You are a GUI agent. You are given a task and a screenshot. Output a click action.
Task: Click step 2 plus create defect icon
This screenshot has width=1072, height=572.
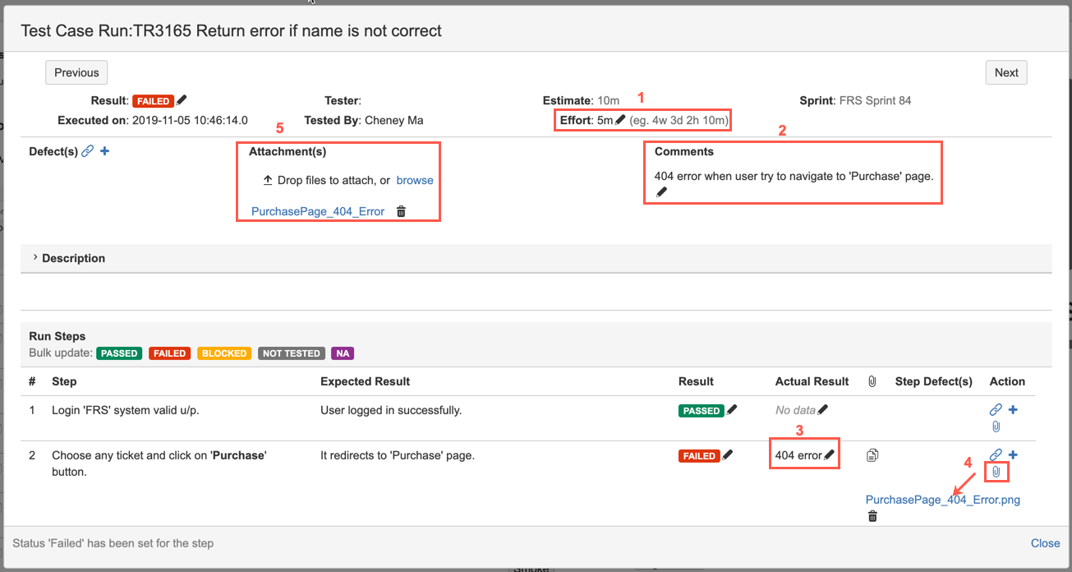click(x=1013, y=454)
